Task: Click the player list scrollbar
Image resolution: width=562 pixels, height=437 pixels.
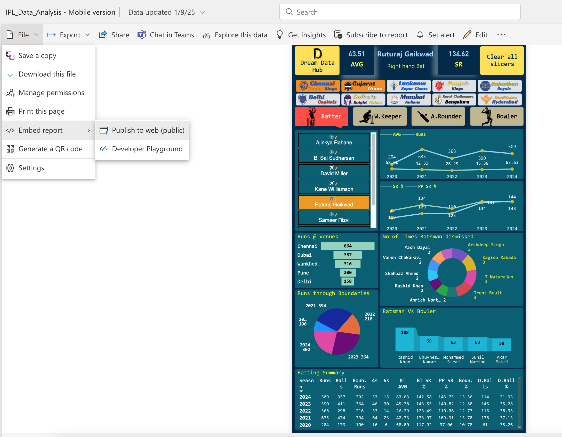Action: point(373,170)
